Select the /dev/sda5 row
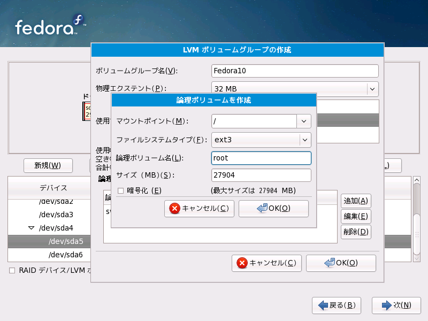 (49, 241)
